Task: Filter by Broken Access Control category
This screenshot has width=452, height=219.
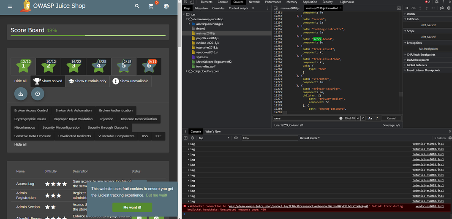Action: (31, 111)
